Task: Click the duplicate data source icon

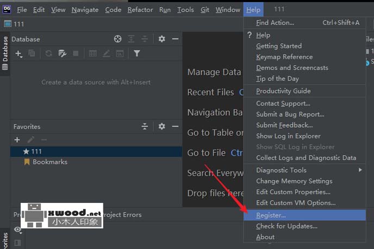Action: [x=32, y=53]
